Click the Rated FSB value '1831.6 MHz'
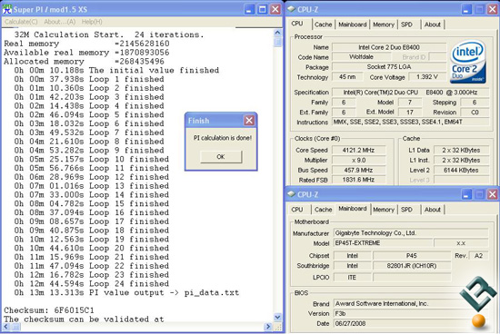 pos(359,180)
